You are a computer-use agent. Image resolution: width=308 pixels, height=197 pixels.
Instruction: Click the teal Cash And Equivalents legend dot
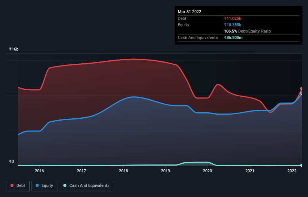pos(65,185)
